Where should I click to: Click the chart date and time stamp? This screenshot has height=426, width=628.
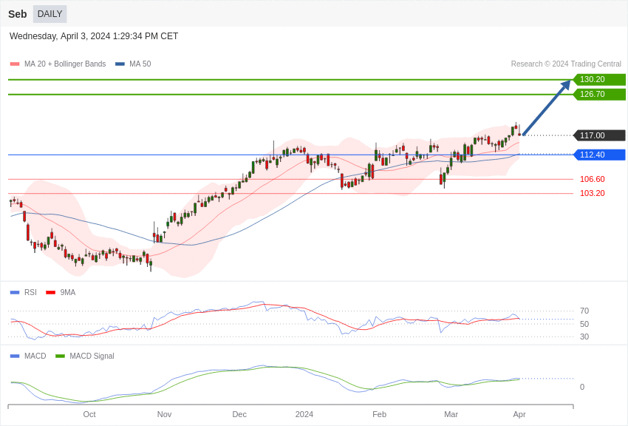(x=94, y=36)
